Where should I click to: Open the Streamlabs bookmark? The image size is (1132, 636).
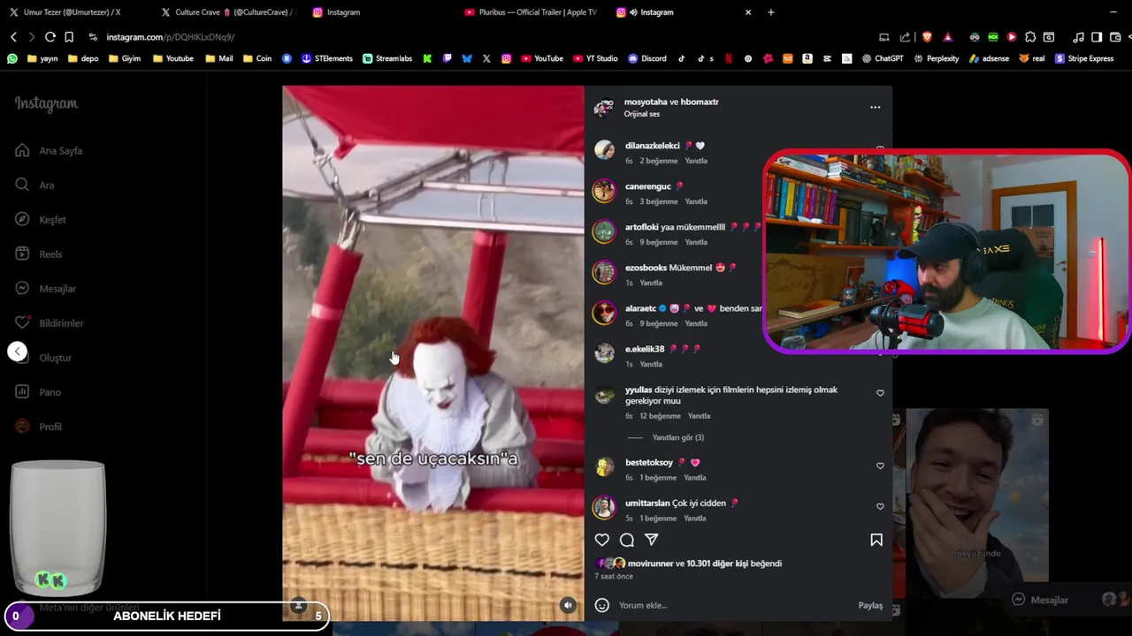(x=387, y=58)
